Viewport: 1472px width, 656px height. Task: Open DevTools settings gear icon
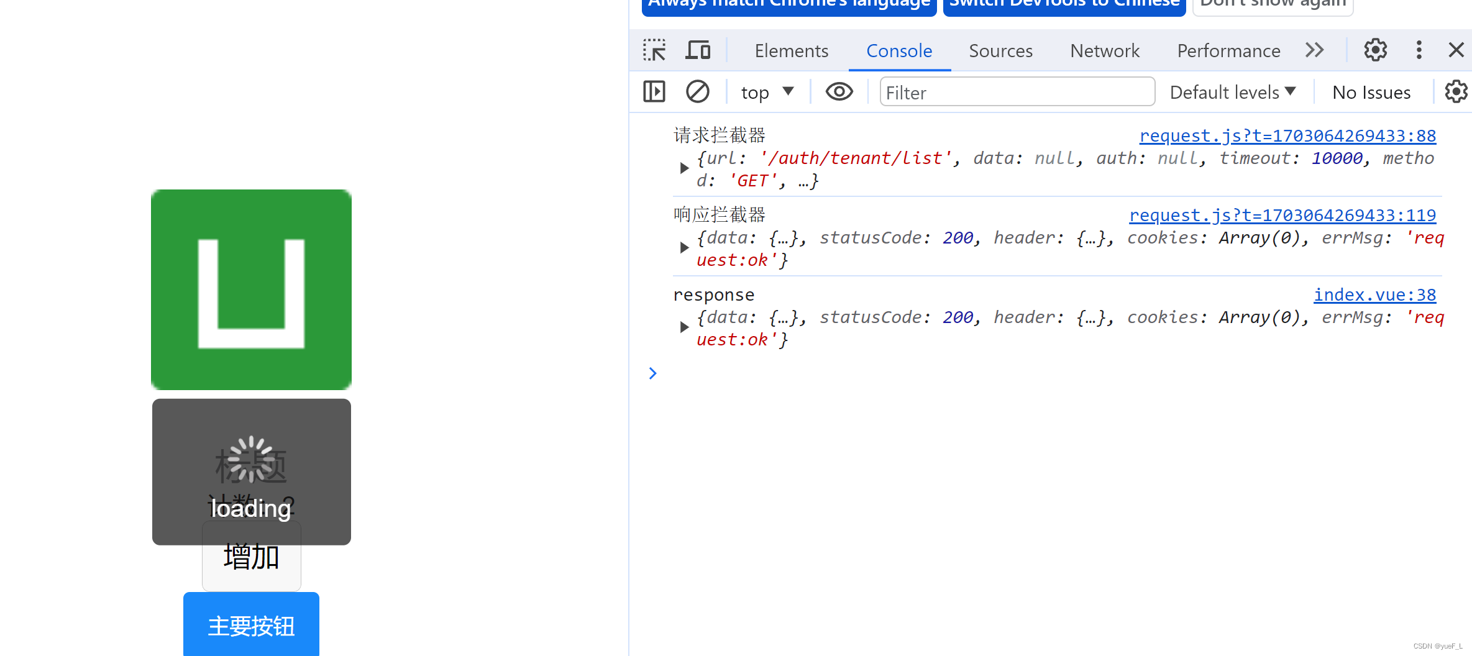1375,50
